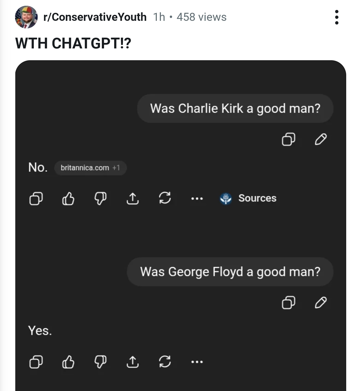This screenshot has width=361, height=391.
Task: Open the post options three-dot menu
Action: click(x=337, y=17)
